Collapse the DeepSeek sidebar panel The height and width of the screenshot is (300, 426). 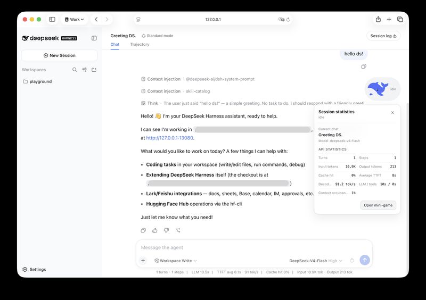click(x=94, y=38)
